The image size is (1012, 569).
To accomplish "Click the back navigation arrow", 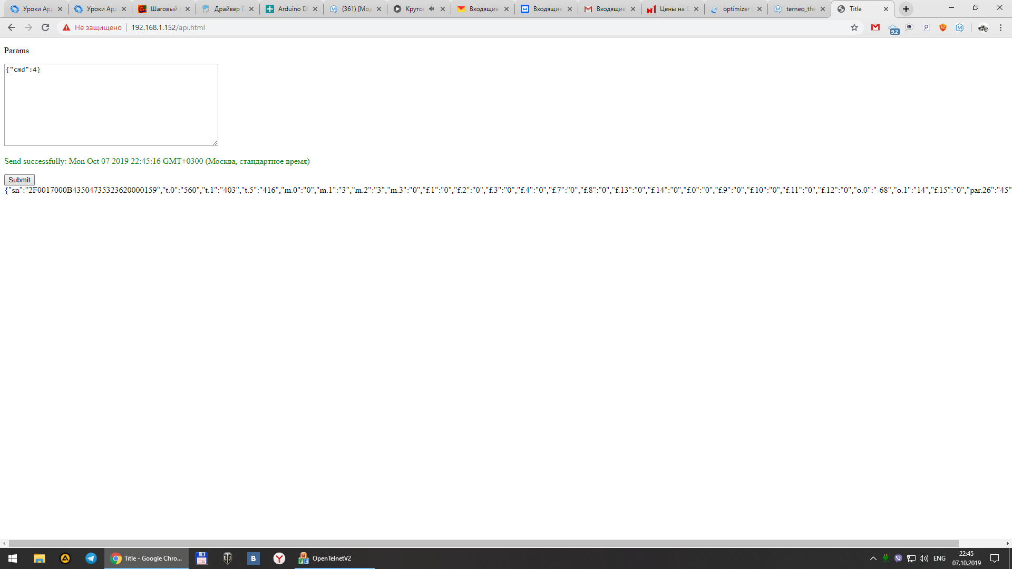I will point(12,27).
